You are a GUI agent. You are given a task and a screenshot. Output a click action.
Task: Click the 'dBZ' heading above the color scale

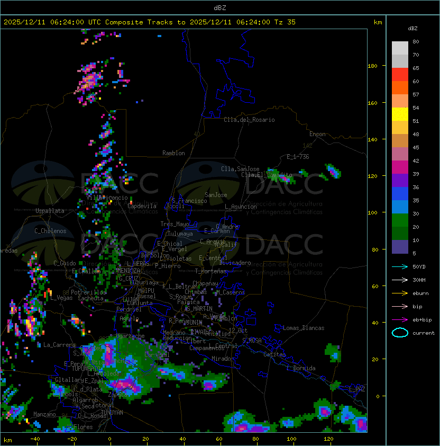(412, 29)
